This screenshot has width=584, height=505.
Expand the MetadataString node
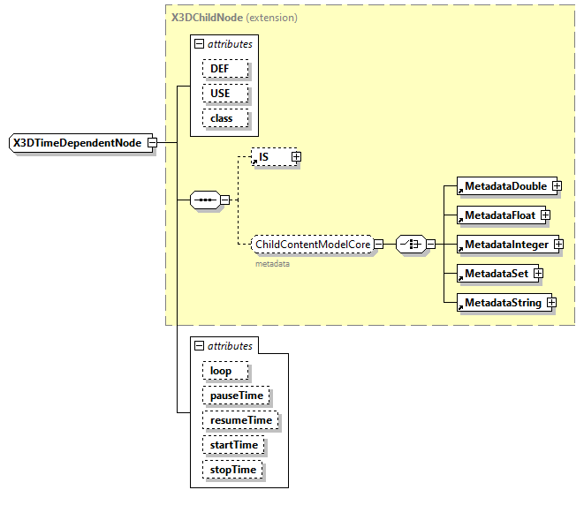point(550,303)
